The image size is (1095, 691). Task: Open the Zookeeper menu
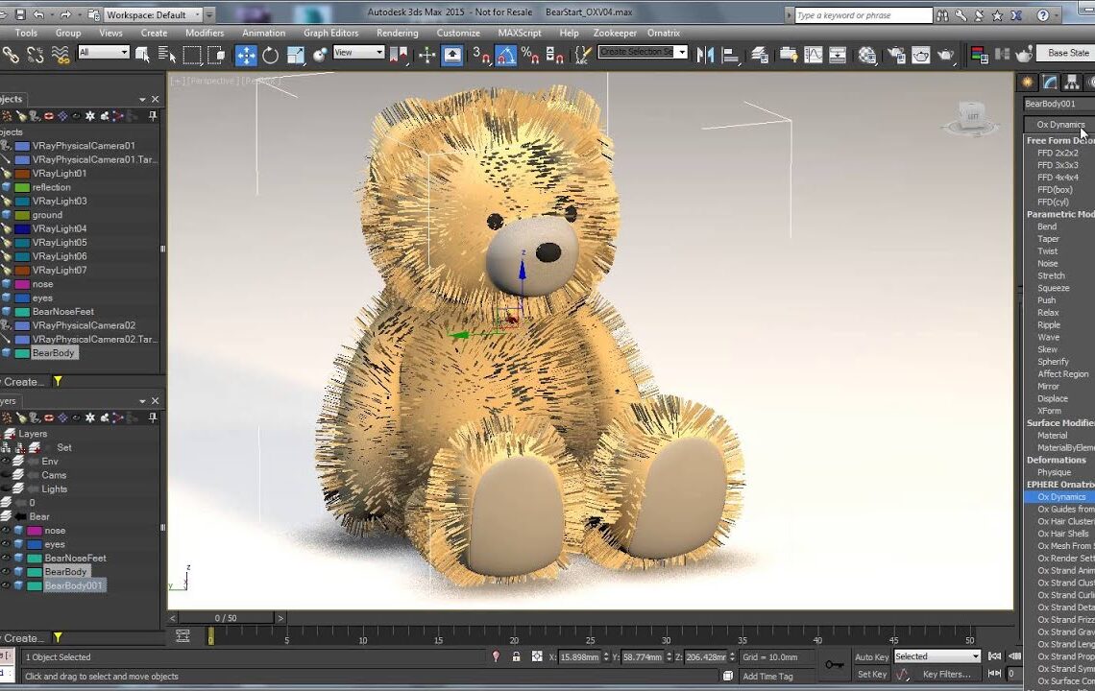[x=615, y=32]
